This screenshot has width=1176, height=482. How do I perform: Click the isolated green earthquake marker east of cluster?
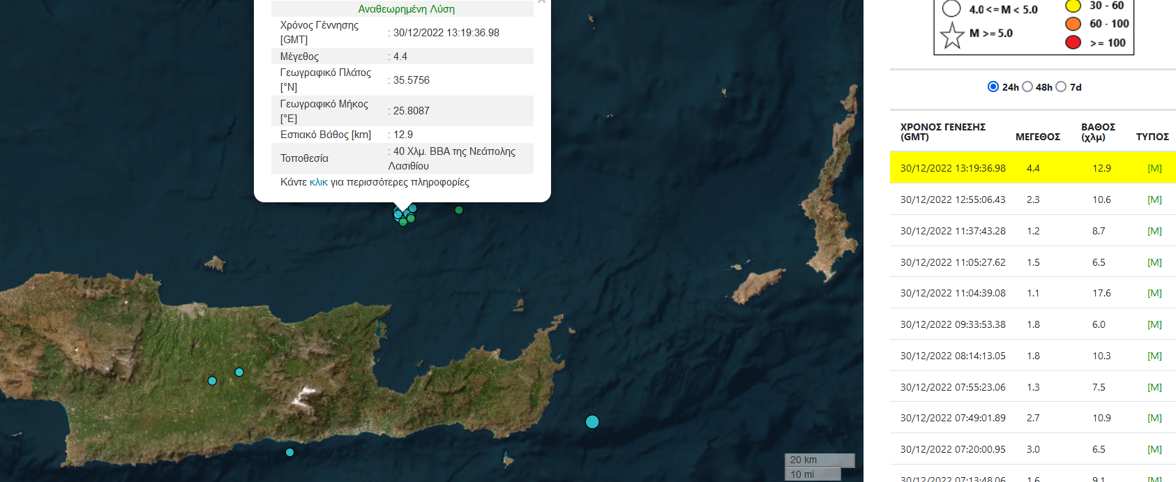459,210
